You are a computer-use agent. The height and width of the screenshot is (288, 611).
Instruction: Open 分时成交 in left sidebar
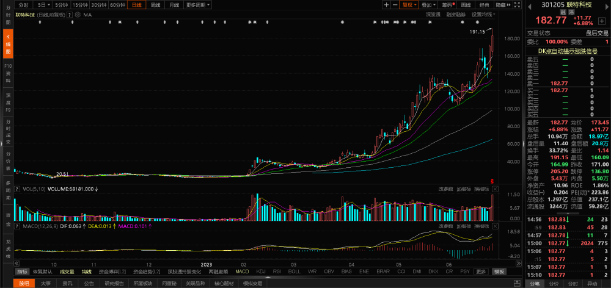click(x=8, y=132)
